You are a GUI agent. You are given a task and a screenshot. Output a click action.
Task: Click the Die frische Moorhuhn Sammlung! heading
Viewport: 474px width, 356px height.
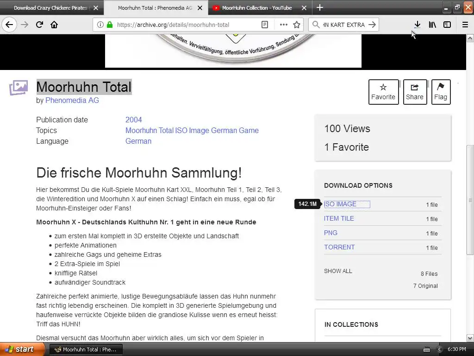[x=139, y=173]
